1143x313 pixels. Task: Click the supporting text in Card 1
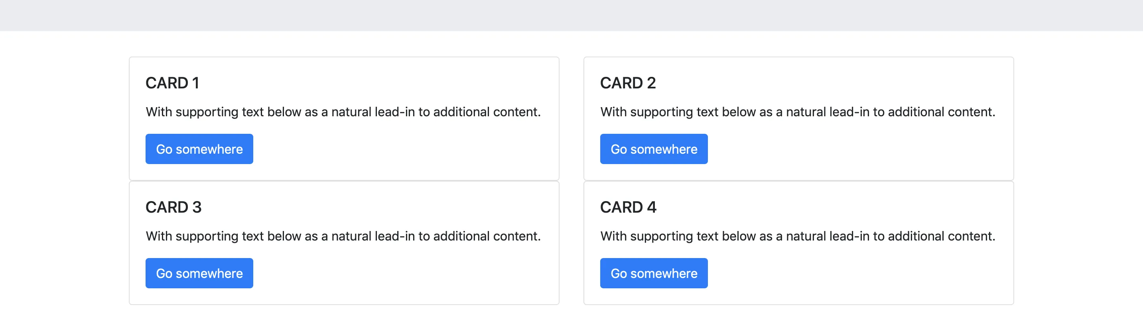[343, 112]
